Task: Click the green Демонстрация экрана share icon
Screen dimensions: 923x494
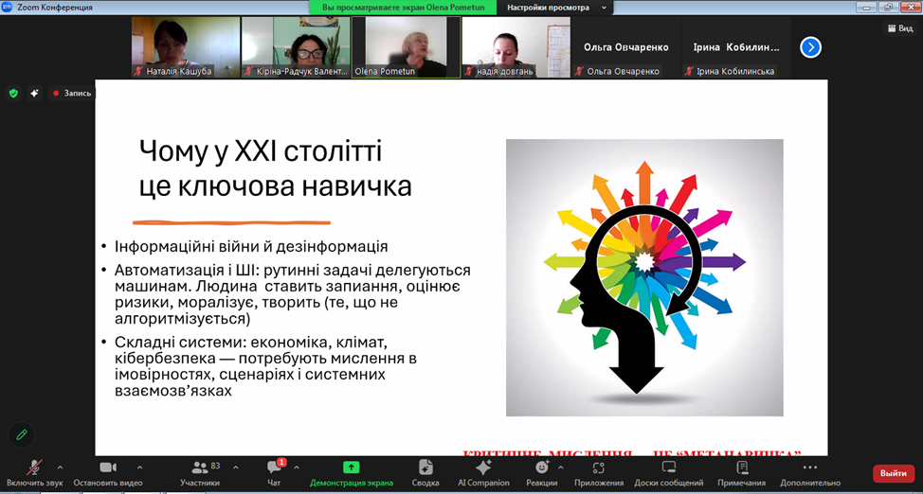Action: pos(351,468)
